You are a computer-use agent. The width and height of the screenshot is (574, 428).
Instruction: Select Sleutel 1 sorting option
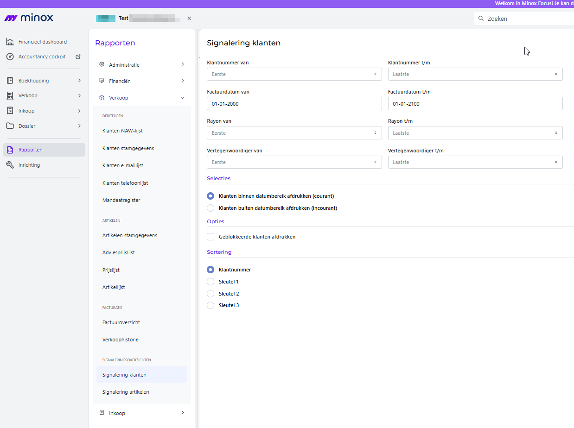tap(210, 282)
